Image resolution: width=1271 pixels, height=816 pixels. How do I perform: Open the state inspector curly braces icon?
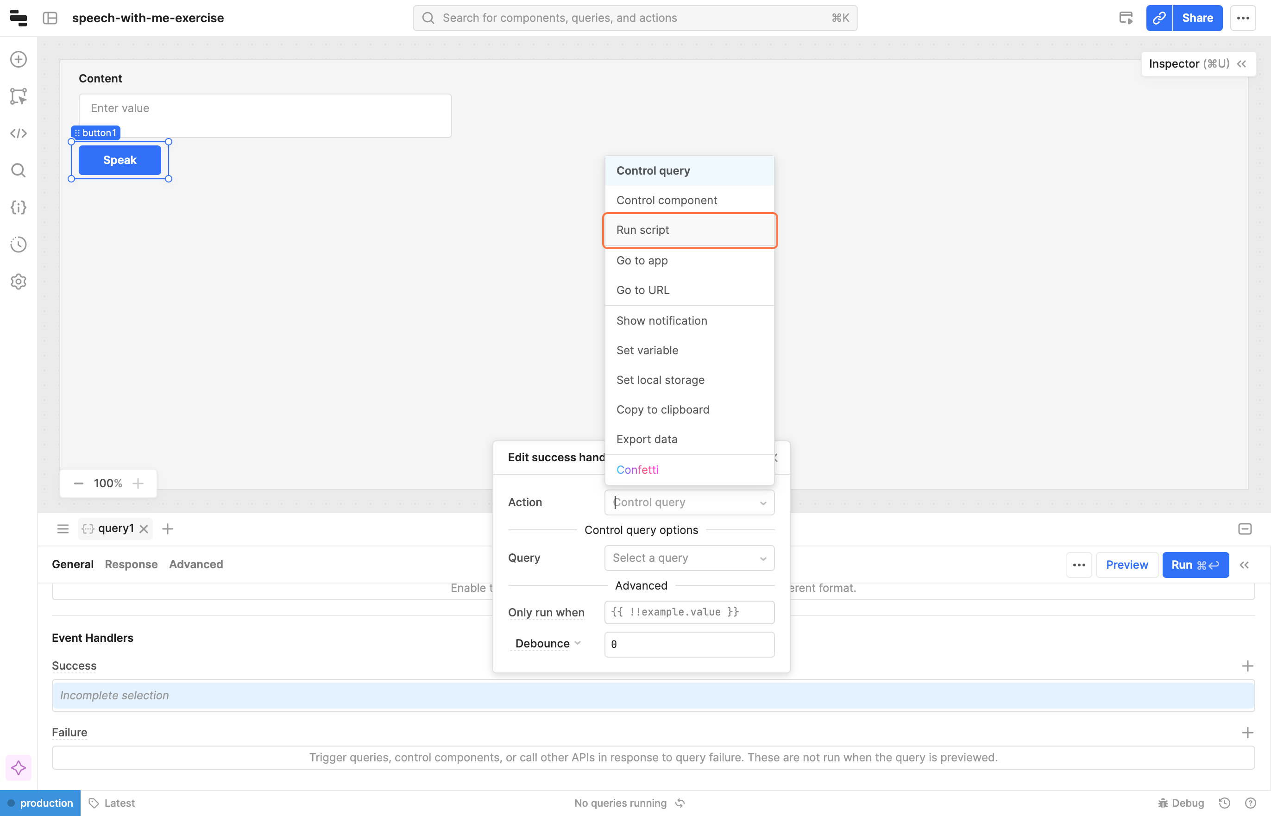coord(19,207)
